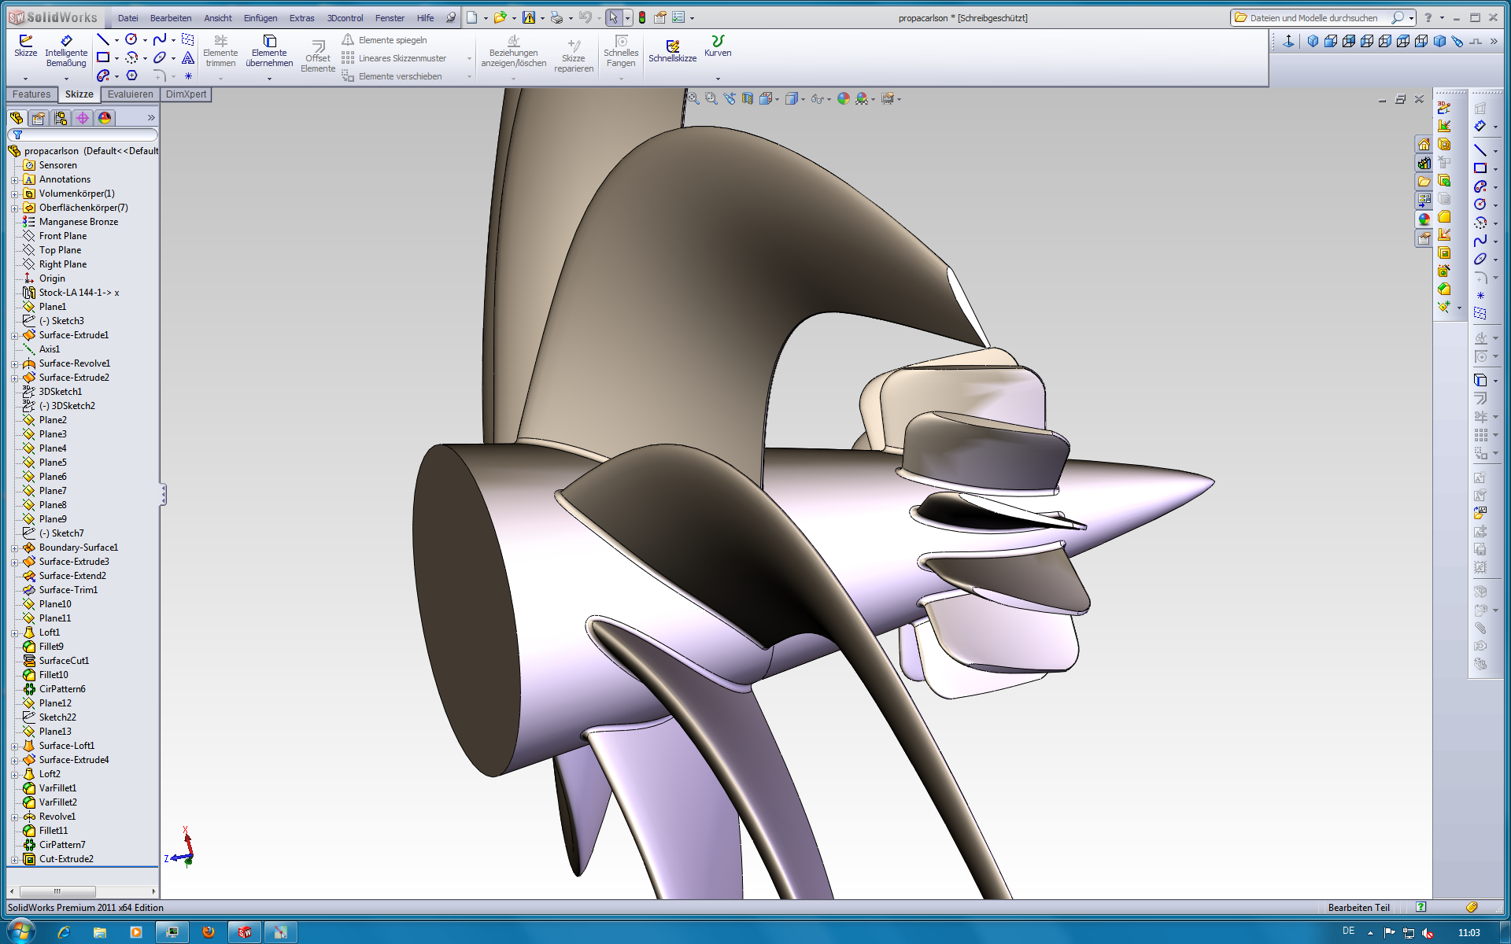This screenshot has height=944, width=1511.
Task: Select CirPattern7 in the feature tree
Action: click(x=62, y=845)
